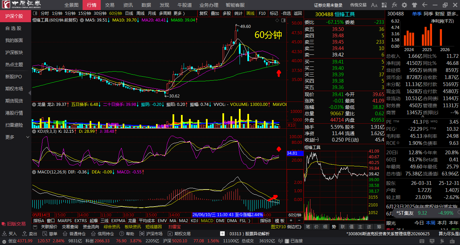Screen dimensions: 460x245
Task: Click the 卖出 sell icon in bottom toolbar
Action: pyautogui.click(x=25, y=234)
